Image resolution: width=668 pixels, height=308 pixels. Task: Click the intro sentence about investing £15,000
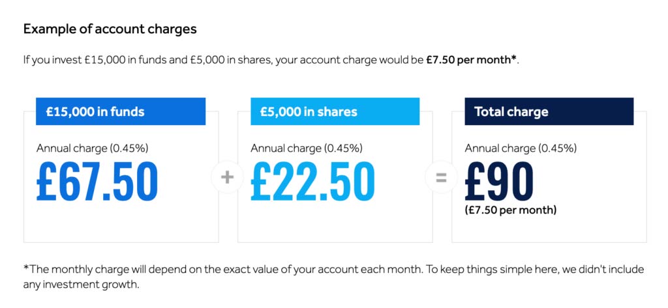pyautogui.click(x=271, y=60)
